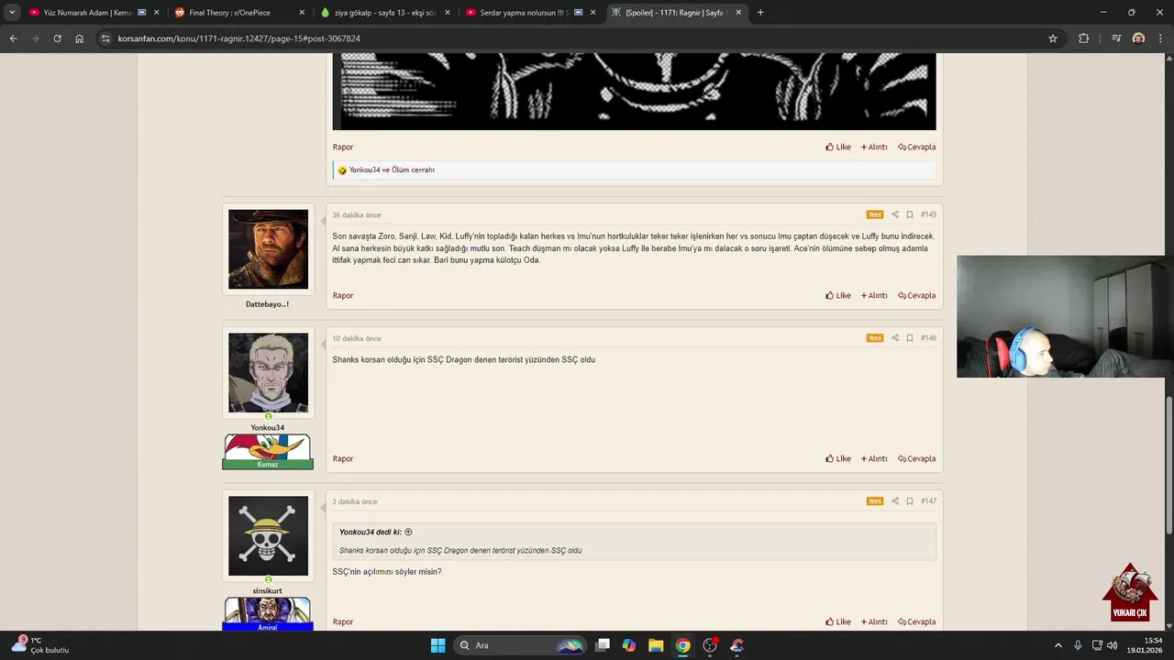Image resolution: width=1174 pixels, height=660 pixels.
Task: Open Dattebayo..! username link
Action: pyautogui.click(x=268, y=303)
